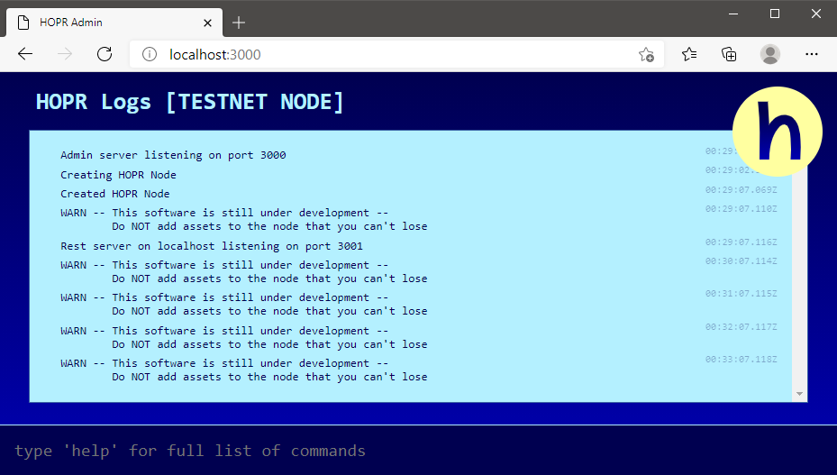Reload the localhost page
The image size is (837, 475).
click(105, 54)
